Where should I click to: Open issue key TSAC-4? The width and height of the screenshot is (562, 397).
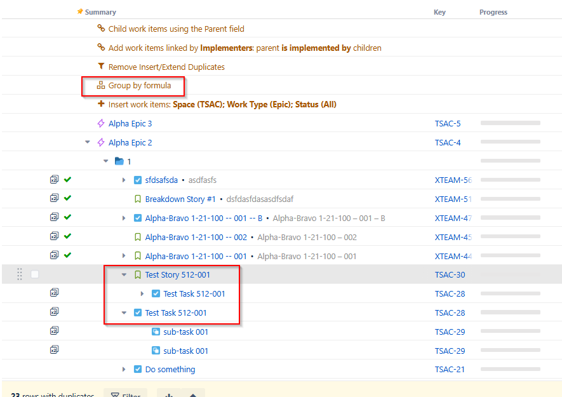(x=448, y=142)
